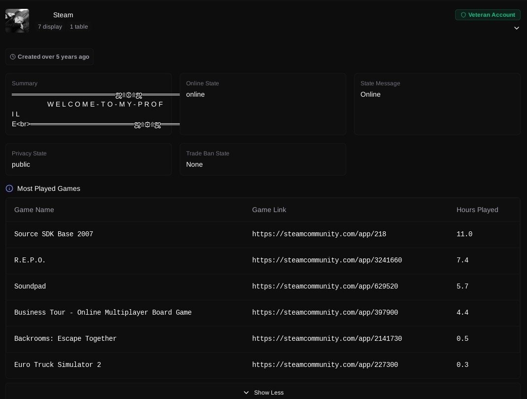
Task: Click the Veteran Account badge
Action: point(488,15)
